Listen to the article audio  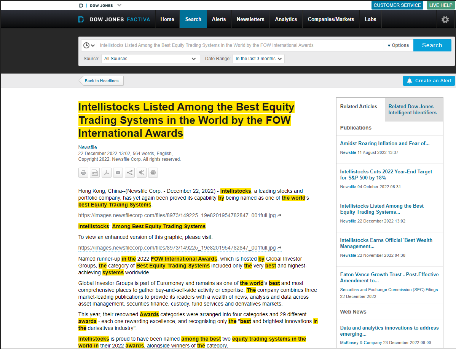pos(141,172)
